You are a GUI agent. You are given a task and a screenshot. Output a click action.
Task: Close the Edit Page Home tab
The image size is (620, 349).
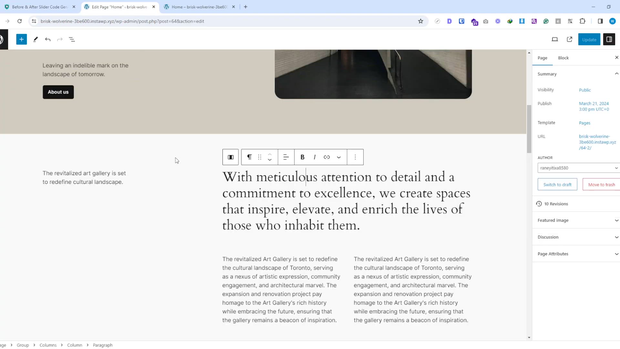(x=154, y=7)
